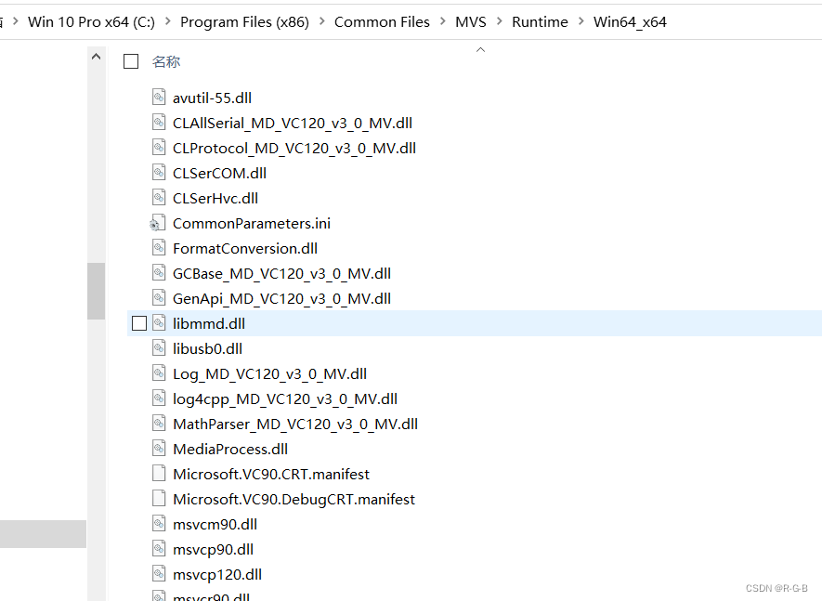The width and height of the screenshot is (822, 601).
Task: Click the avutil-55.dll file icon
Action: click(159, 97)
